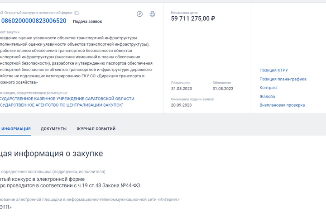Follow the Контракт link

(x=268, y=88)
